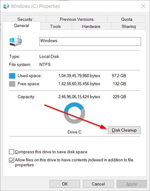Image resolution: width=150 pixels, height=191 pixels.
Task: Switch to the Previous Versions tab
Action: coord(77,19)
